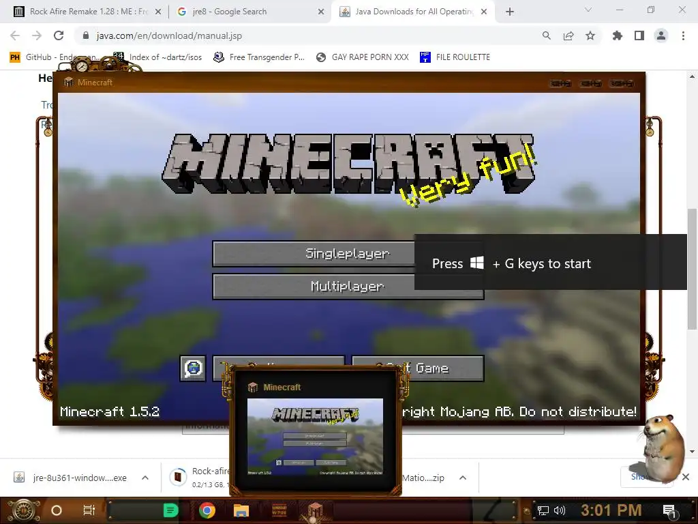Screen dimensions: 698x524
Task: Go back to the previous page
Action: pos(15,35)
